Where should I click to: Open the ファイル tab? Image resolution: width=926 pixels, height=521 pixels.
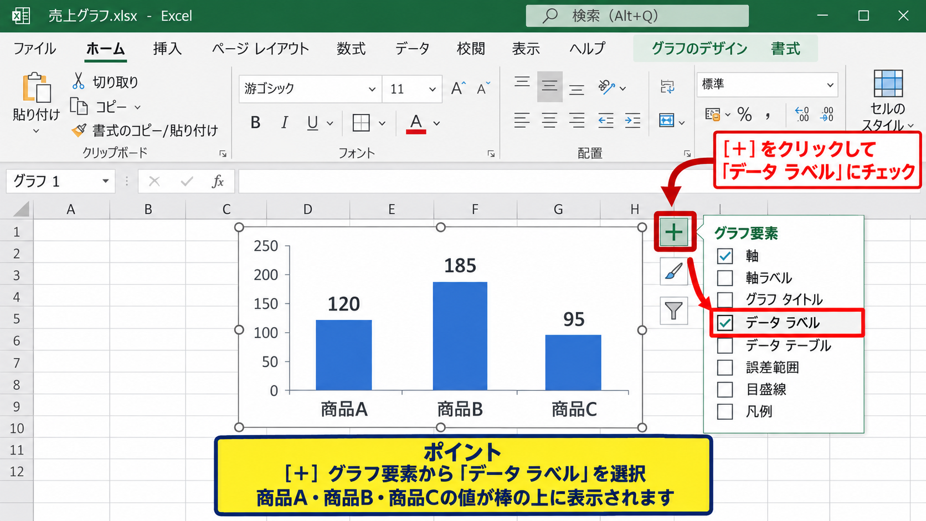[34, 49]
